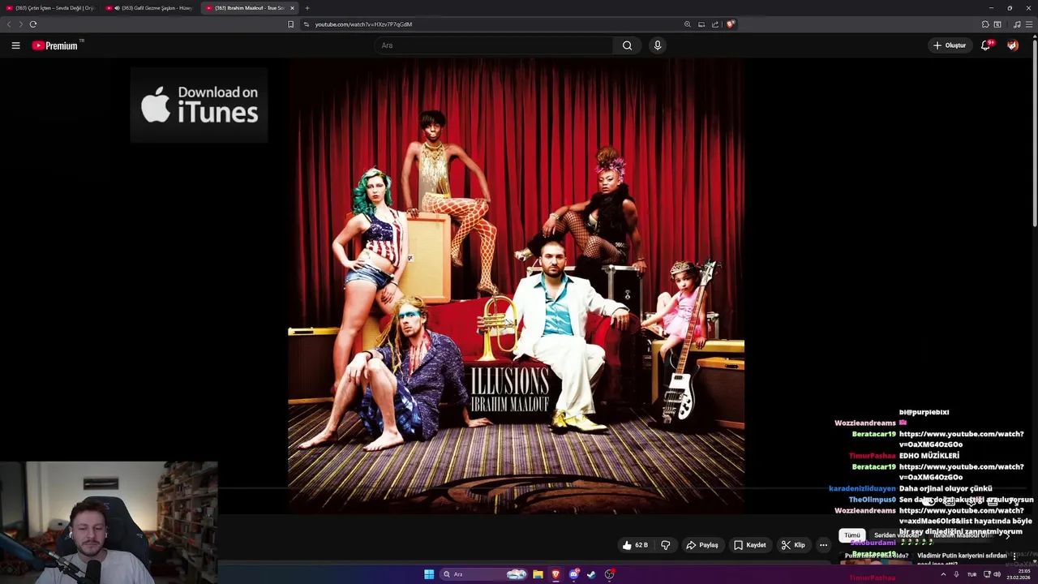Create a clip with Klip button
Screen dimensions: 1038x584
pyautogui.click(x=793, y=545)
